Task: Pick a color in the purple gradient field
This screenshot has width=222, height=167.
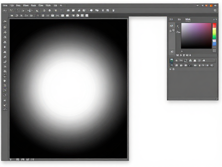Action: (196, 36)
